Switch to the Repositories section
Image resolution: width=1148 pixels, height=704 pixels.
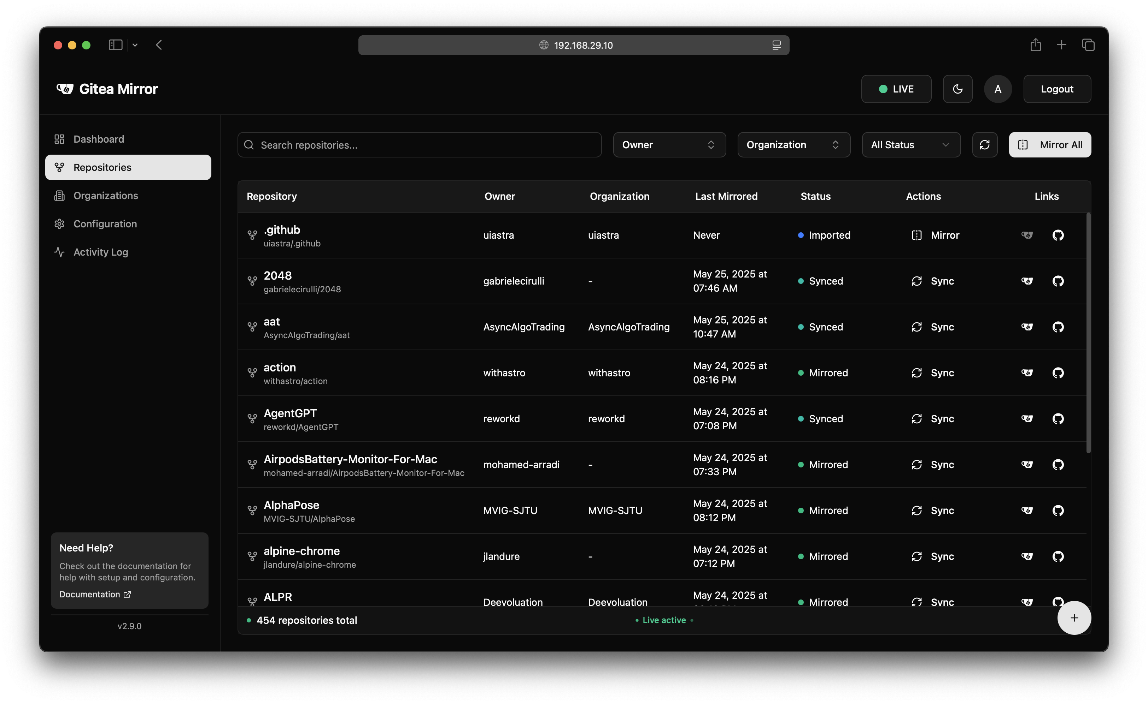tap(101, 167)
